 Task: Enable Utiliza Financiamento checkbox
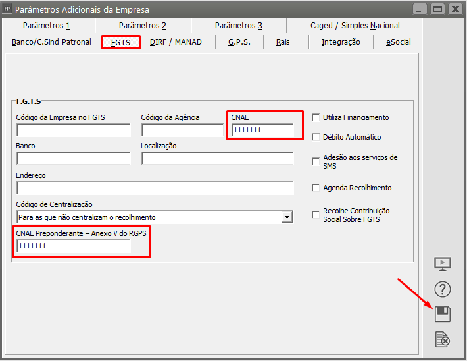click(316, 117)
